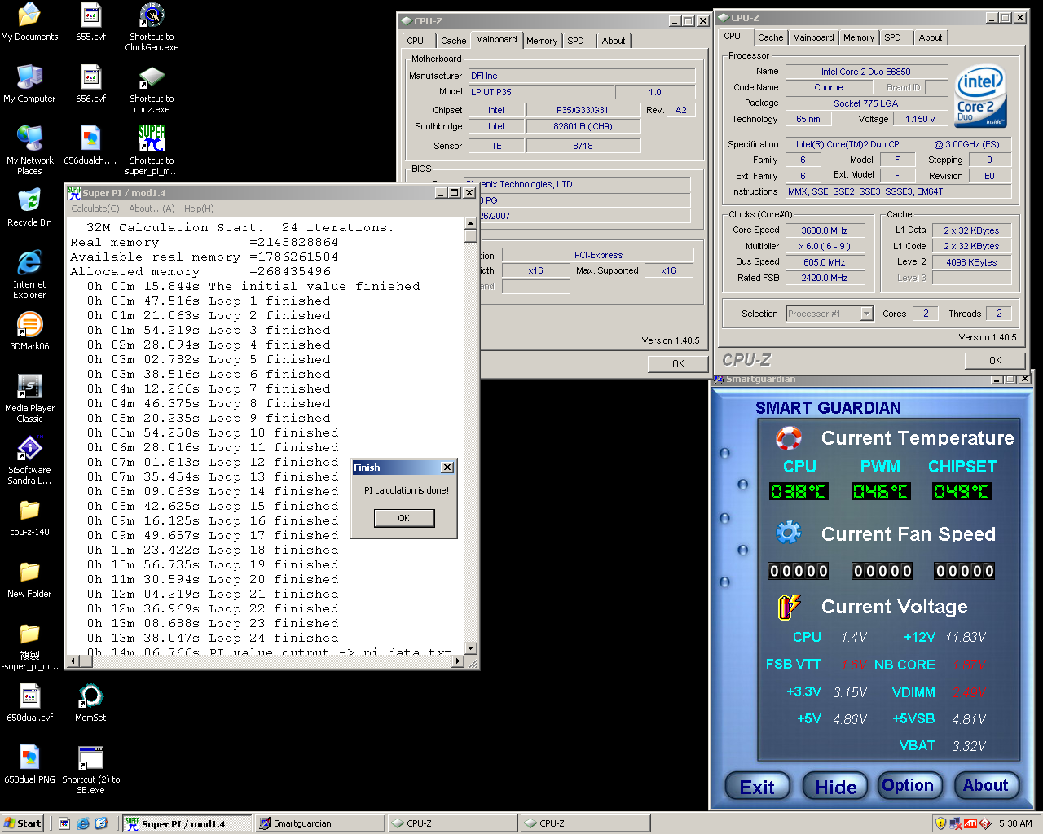Switch to Memory tab in front CPU-Z window

click(859, 37)
